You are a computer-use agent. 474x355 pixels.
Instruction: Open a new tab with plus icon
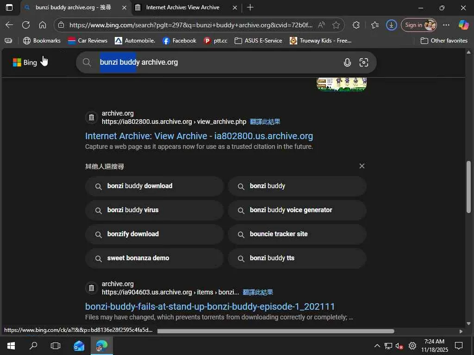pyautogui.click(x=250, y=7)
